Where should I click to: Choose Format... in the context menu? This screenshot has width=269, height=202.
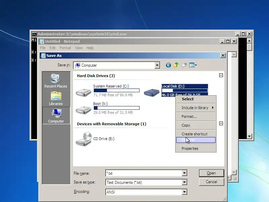coord(196,116)
